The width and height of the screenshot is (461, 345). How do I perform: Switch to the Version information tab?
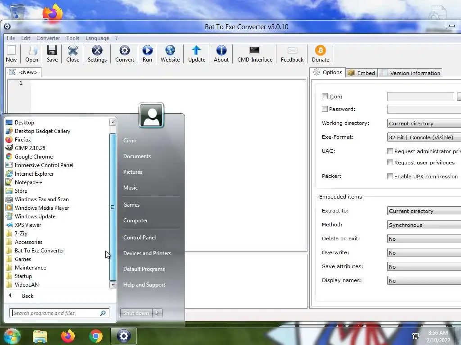[411, 73]
